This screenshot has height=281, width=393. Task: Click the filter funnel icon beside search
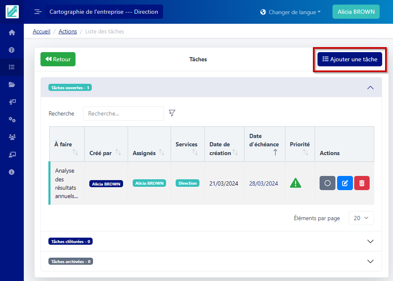pos(172,113)
